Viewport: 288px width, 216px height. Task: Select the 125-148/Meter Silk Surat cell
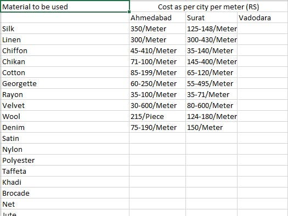point(211,29)
